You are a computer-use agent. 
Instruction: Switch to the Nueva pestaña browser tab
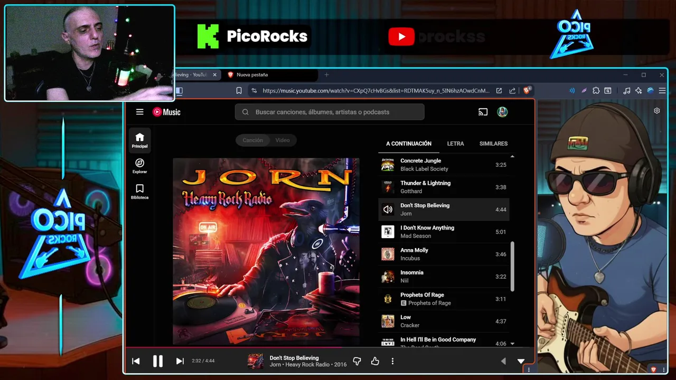(271, 75)
